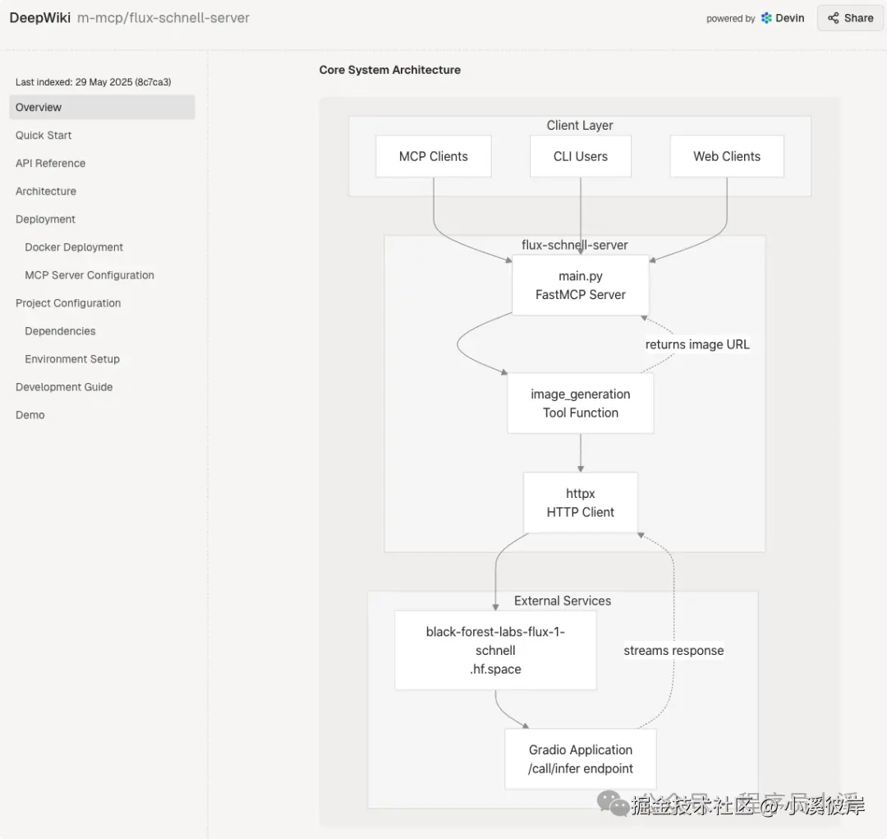Open the Deployment sidebar section
This screenshot has height=839, width=887.
point(45,219)
